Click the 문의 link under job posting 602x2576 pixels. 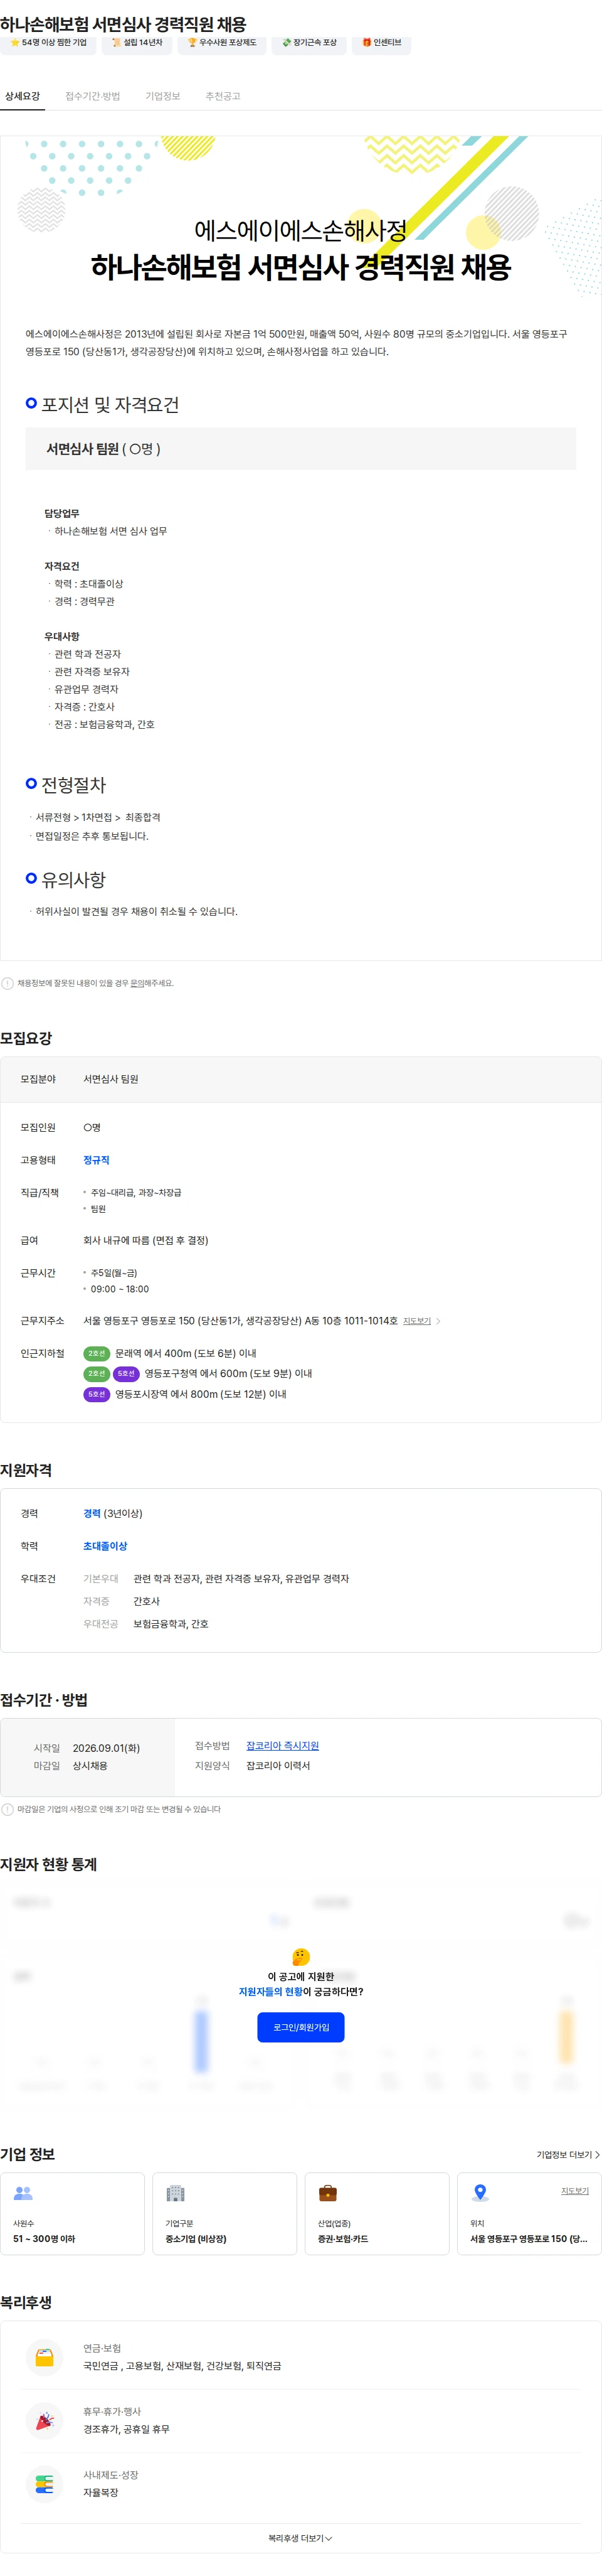point(138,983)
